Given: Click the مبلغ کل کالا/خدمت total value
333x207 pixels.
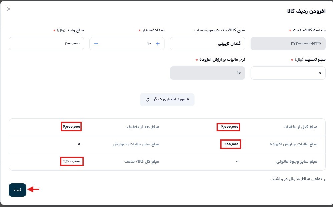Looking at the screenshot, I should [x=72, y=162].
